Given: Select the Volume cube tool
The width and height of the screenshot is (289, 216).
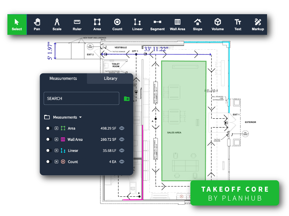Looking at the screenshot, I should click(x=218, y=24).
